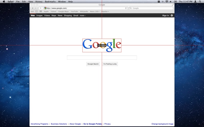The image size is (204, 127).
Task: Open Google Shopping
Action: (x=68, y=15)
